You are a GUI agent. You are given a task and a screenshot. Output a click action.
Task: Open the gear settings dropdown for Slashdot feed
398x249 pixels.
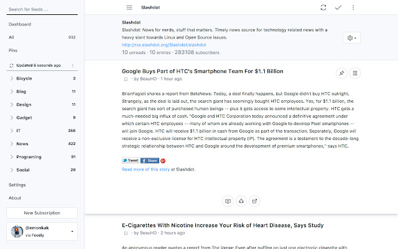tap(351, 38)
